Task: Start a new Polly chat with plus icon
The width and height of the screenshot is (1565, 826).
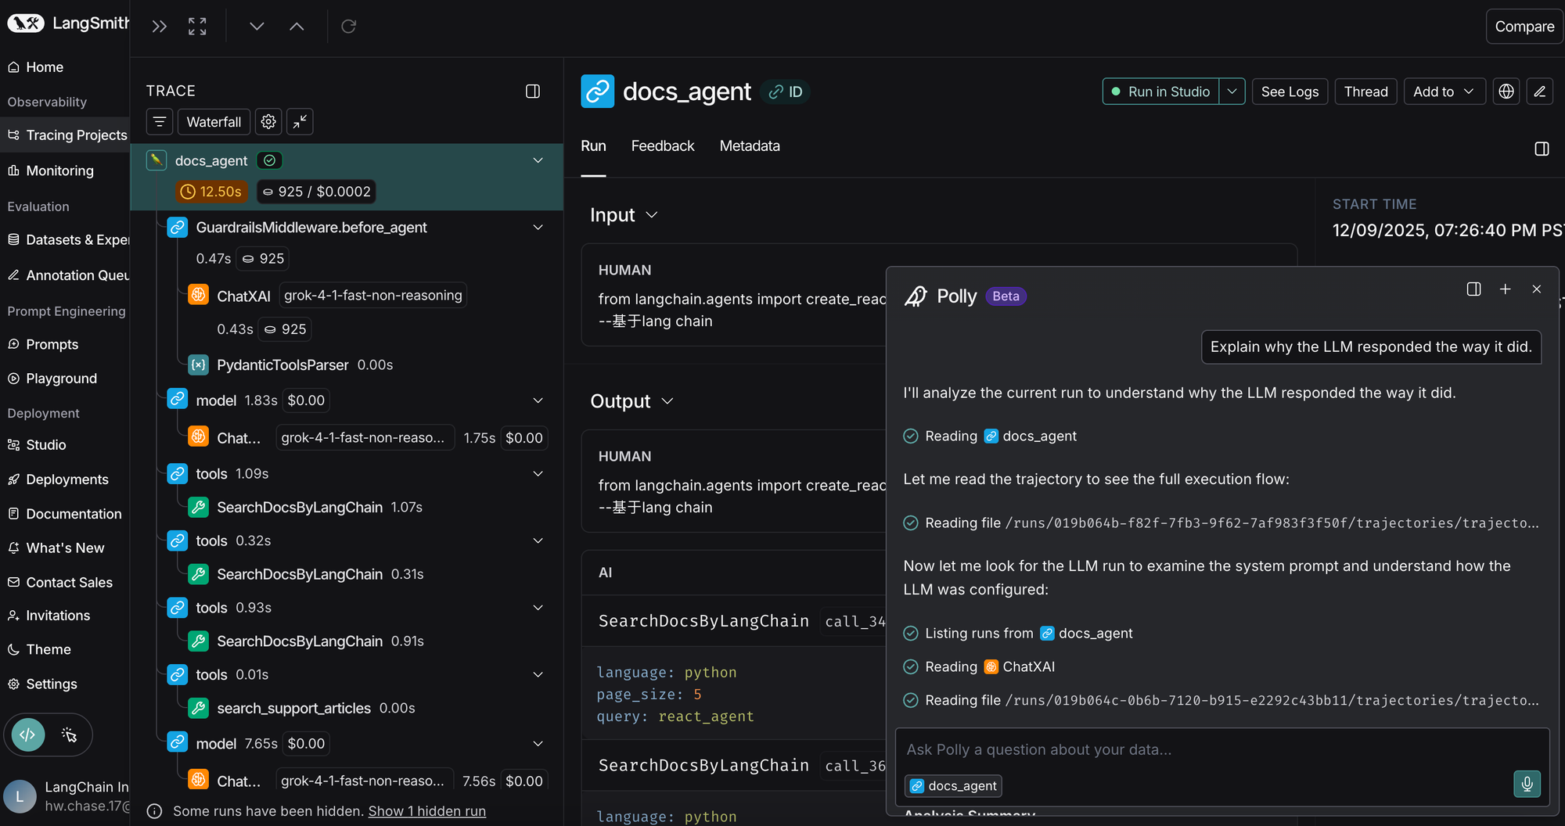Action: [1505, 289]
